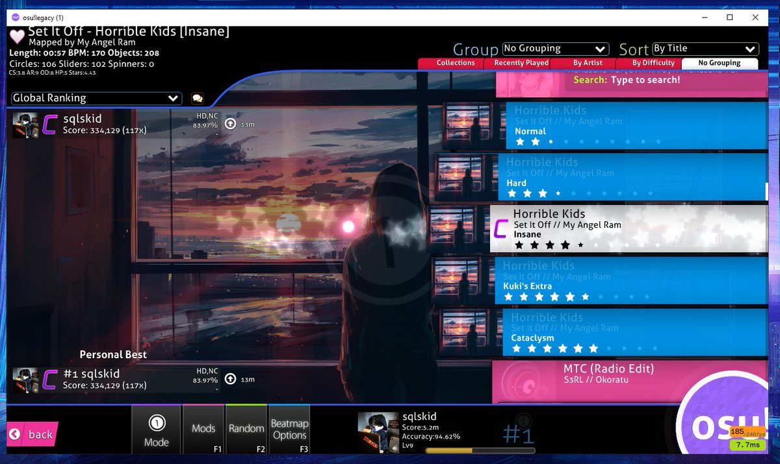Select the Insane difficulty card
The height and width of the screenshot is (464, 780).
click(x=628, y=229)
